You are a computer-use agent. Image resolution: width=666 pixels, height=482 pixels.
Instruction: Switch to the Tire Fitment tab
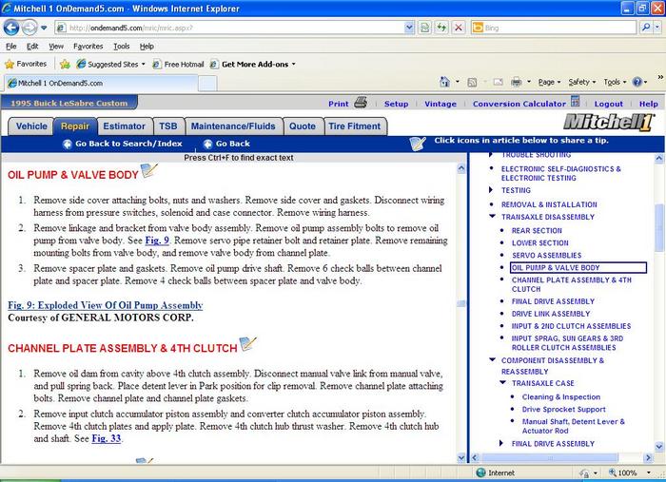[355, 126]
